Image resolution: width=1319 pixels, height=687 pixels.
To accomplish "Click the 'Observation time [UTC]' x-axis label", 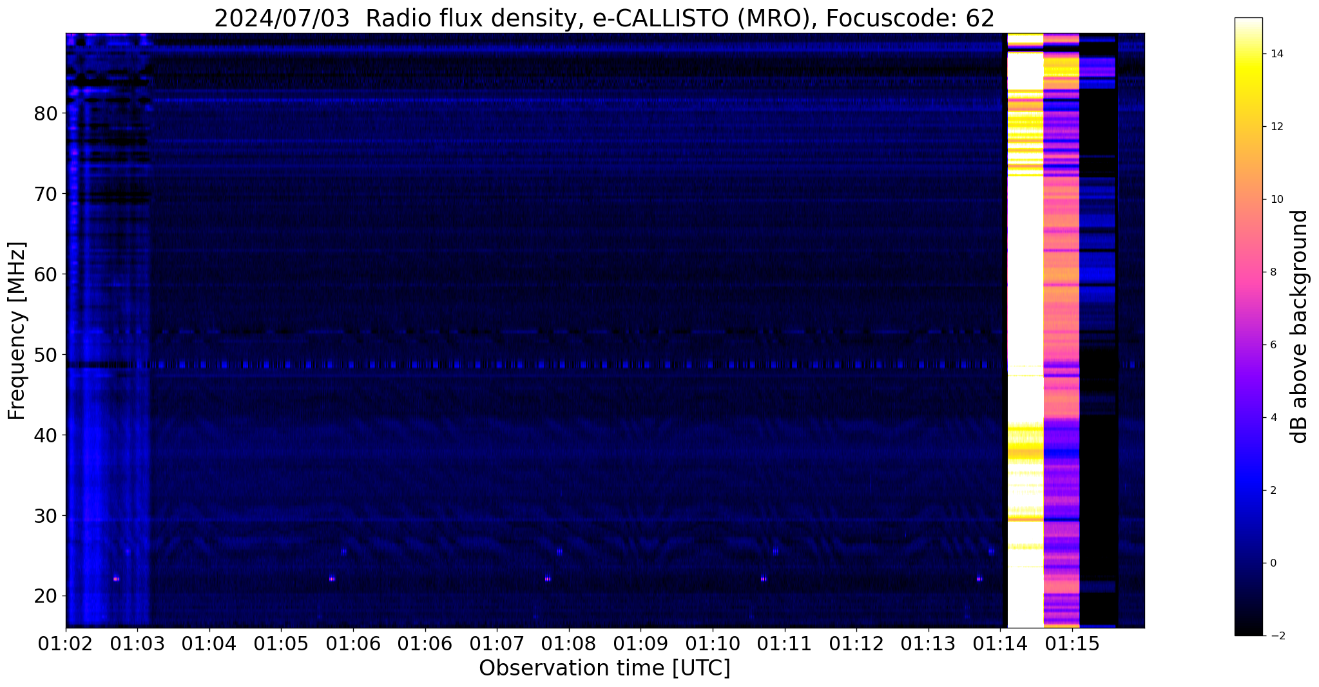I will pyautogui.click(x=604, y=668).
